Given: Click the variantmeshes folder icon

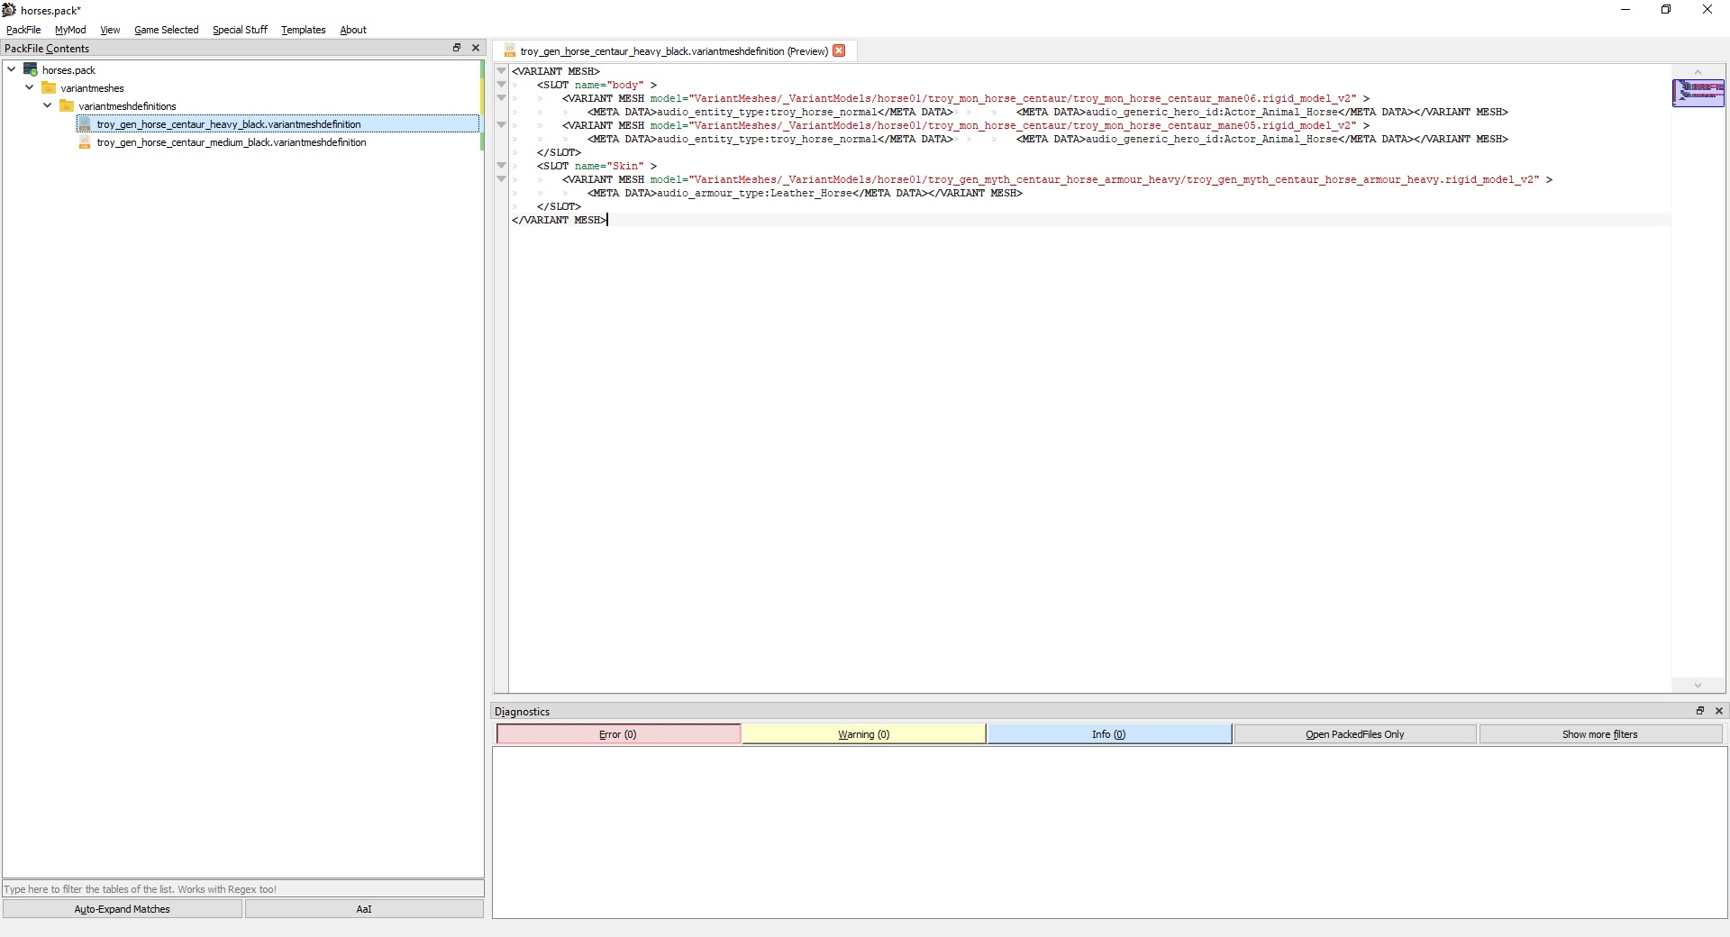Looking at the screenshot, I should (x=49, y=87).
